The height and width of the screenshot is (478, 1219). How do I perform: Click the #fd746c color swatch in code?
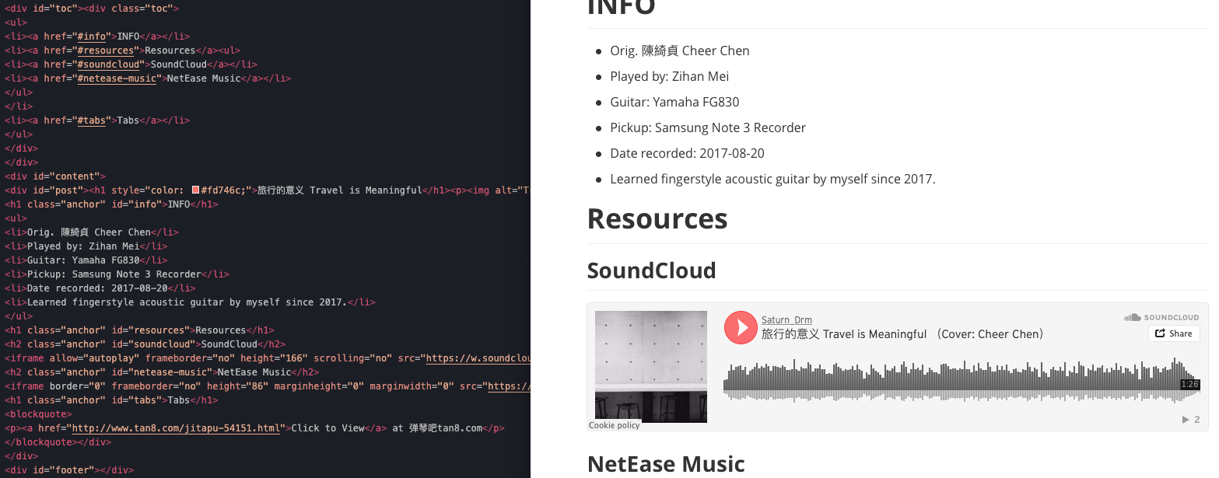196,190
